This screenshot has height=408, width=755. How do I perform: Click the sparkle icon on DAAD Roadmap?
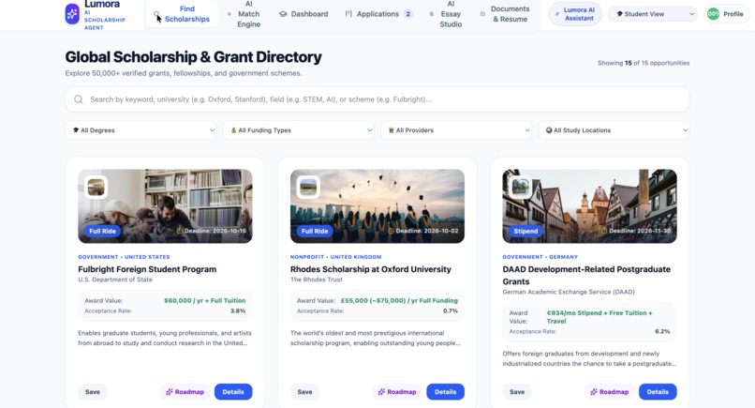click(594, 392)
